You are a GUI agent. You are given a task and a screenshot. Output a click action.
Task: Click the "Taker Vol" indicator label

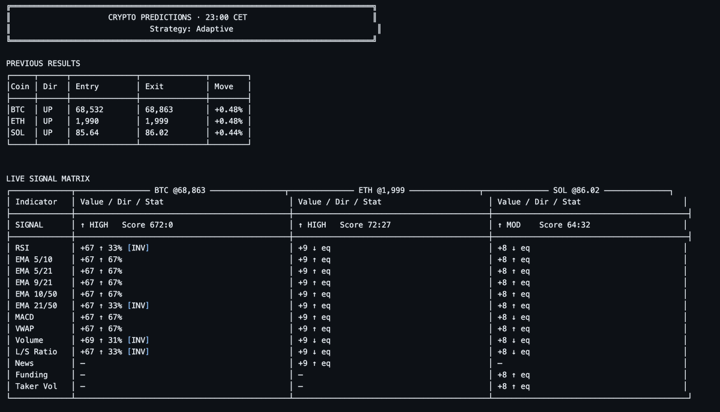pos(36,386)
